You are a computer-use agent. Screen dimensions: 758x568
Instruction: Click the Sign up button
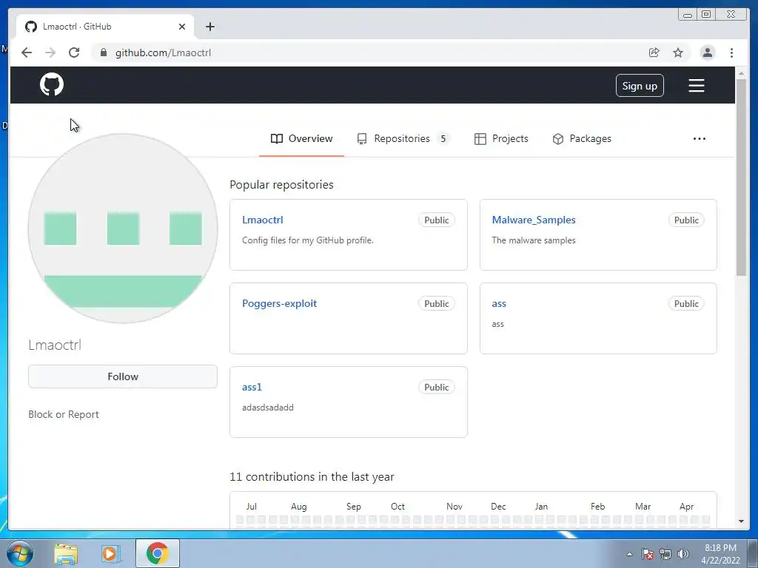[640, 86]
